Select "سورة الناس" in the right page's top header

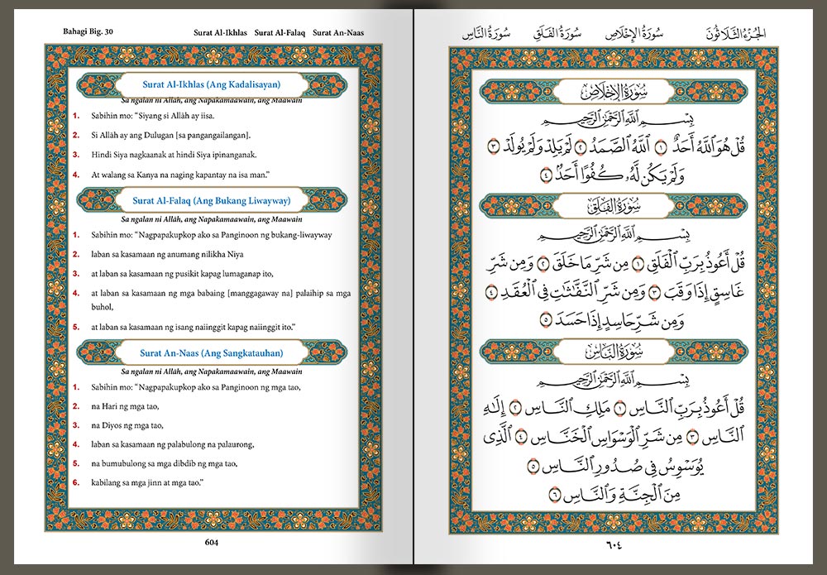click(486, 34)
